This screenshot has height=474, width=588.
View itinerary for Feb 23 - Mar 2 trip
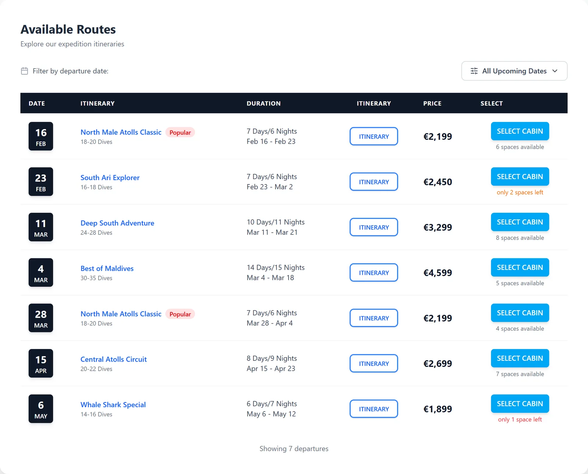click(374, 182)
